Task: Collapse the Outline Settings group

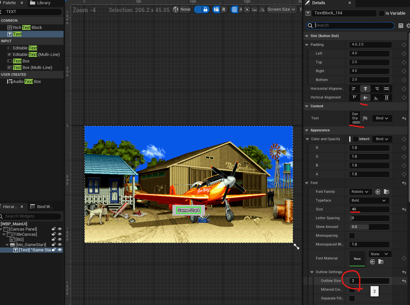Action: click(312, 272)
